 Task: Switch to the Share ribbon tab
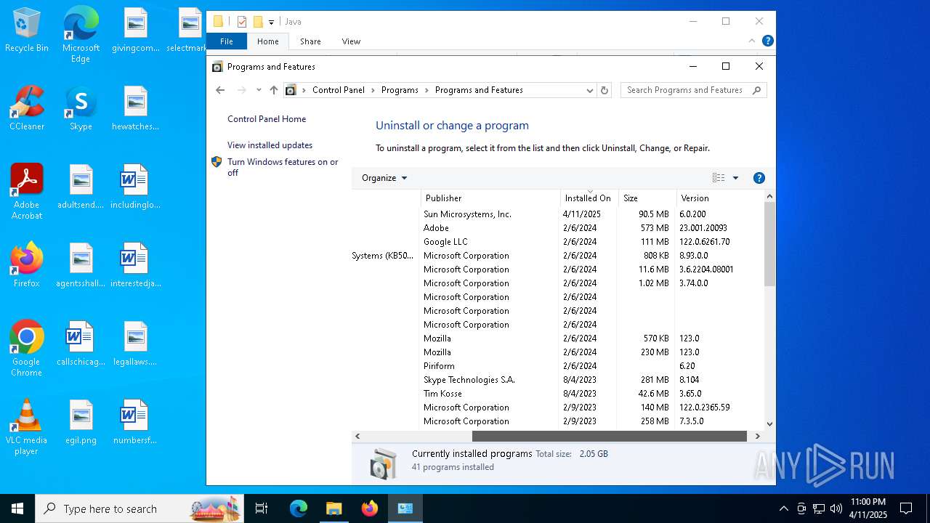tap(310, 41)
